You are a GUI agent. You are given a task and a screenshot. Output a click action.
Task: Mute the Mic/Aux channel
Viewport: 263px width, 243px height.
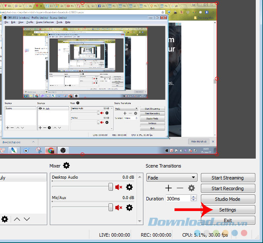point(119,208)
